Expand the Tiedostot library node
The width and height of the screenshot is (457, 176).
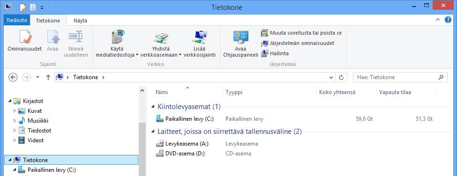[15, 130]
